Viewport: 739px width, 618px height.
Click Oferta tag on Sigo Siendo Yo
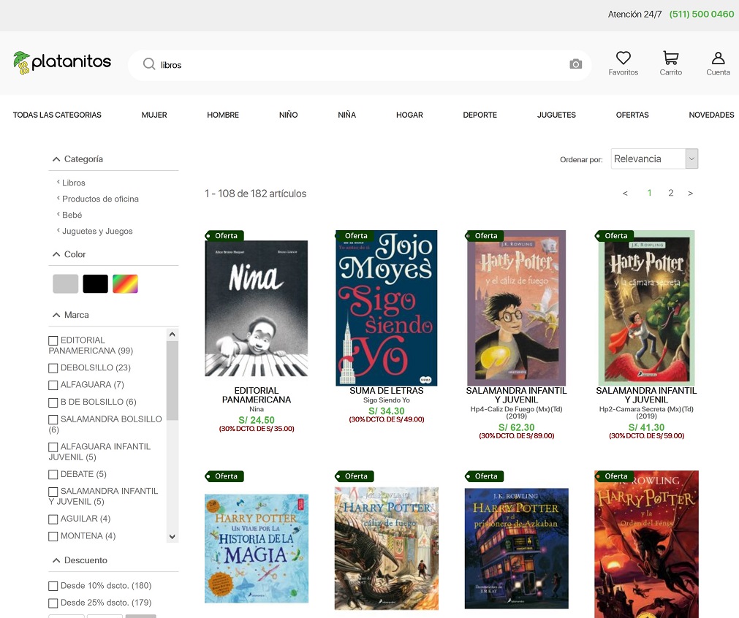pyautogui.click(x=354, y=235)
